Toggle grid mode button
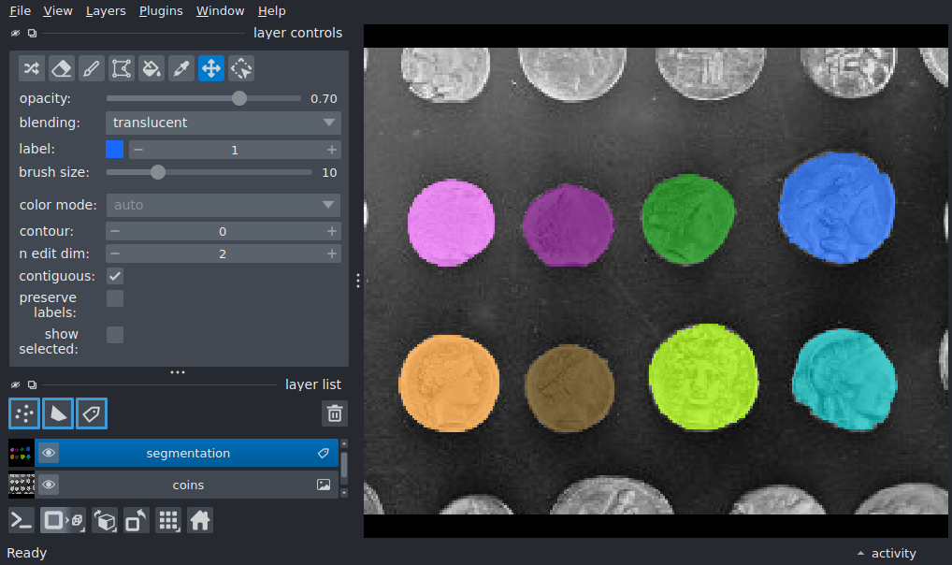The width and height of the screenshot is (952, 565). (x=168, y=521)
